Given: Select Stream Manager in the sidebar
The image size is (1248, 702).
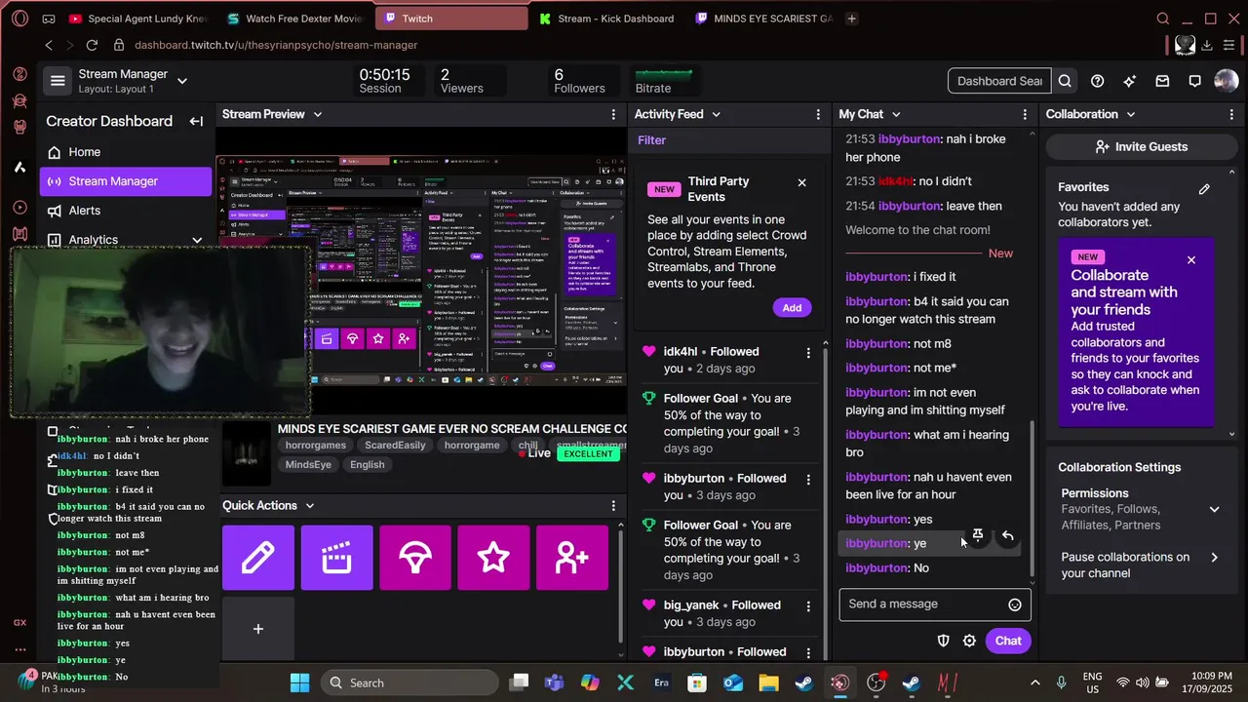Looking at the screenshot, I should click(126, 181).
